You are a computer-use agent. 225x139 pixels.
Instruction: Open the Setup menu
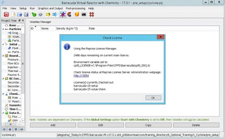click(x=23, y=8)
